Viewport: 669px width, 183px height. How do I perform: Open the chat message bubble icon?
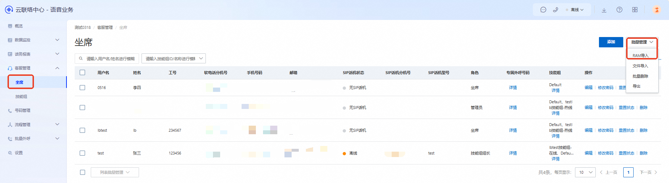pos(543,10)
